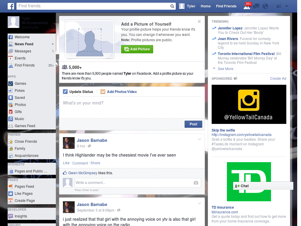
Task: Click Jason Barnabe avatar on Highlander post
Action: tap(69, 143)
